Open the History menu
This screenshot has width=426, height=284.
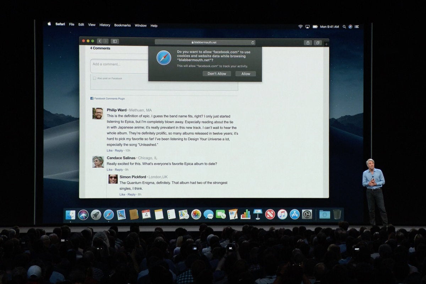(105, 25)
